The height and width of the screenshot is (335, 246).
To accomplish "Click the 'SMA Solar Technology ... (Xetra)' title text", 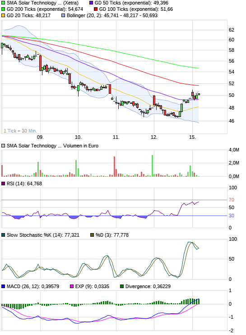I will (x=42, y=3).
